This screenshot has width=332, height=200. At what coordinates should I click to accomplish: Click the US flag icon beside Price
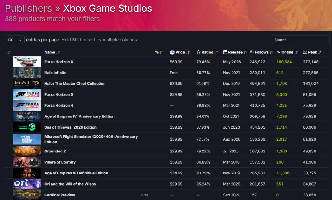[172, 52]
